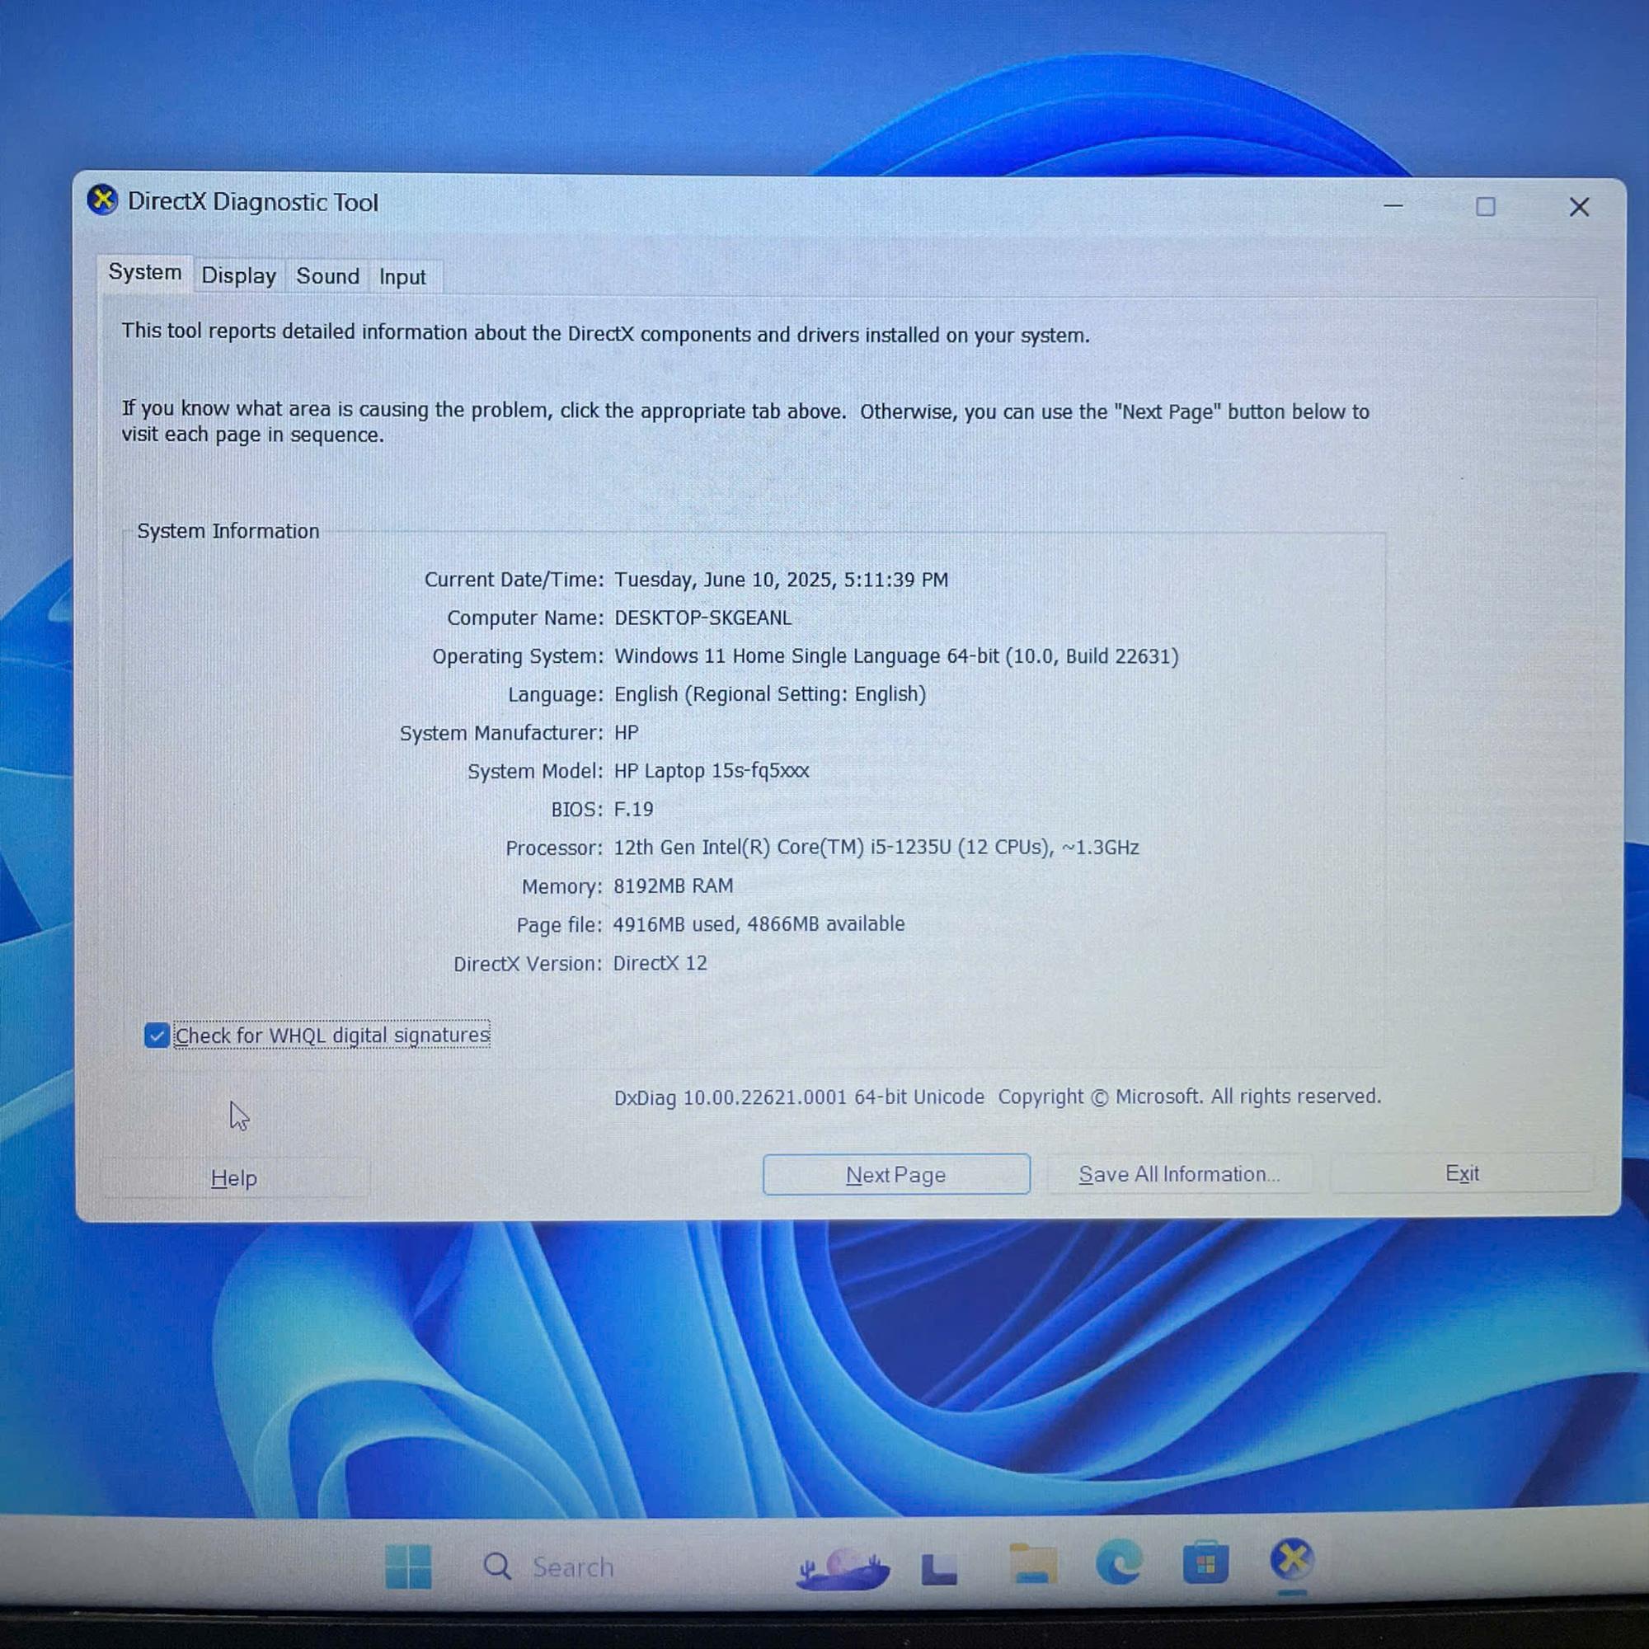The width and height of the screenshot is (1649, 1649).
Task: Click the System Manufacturer value HP
Action: tap(627, 732)
